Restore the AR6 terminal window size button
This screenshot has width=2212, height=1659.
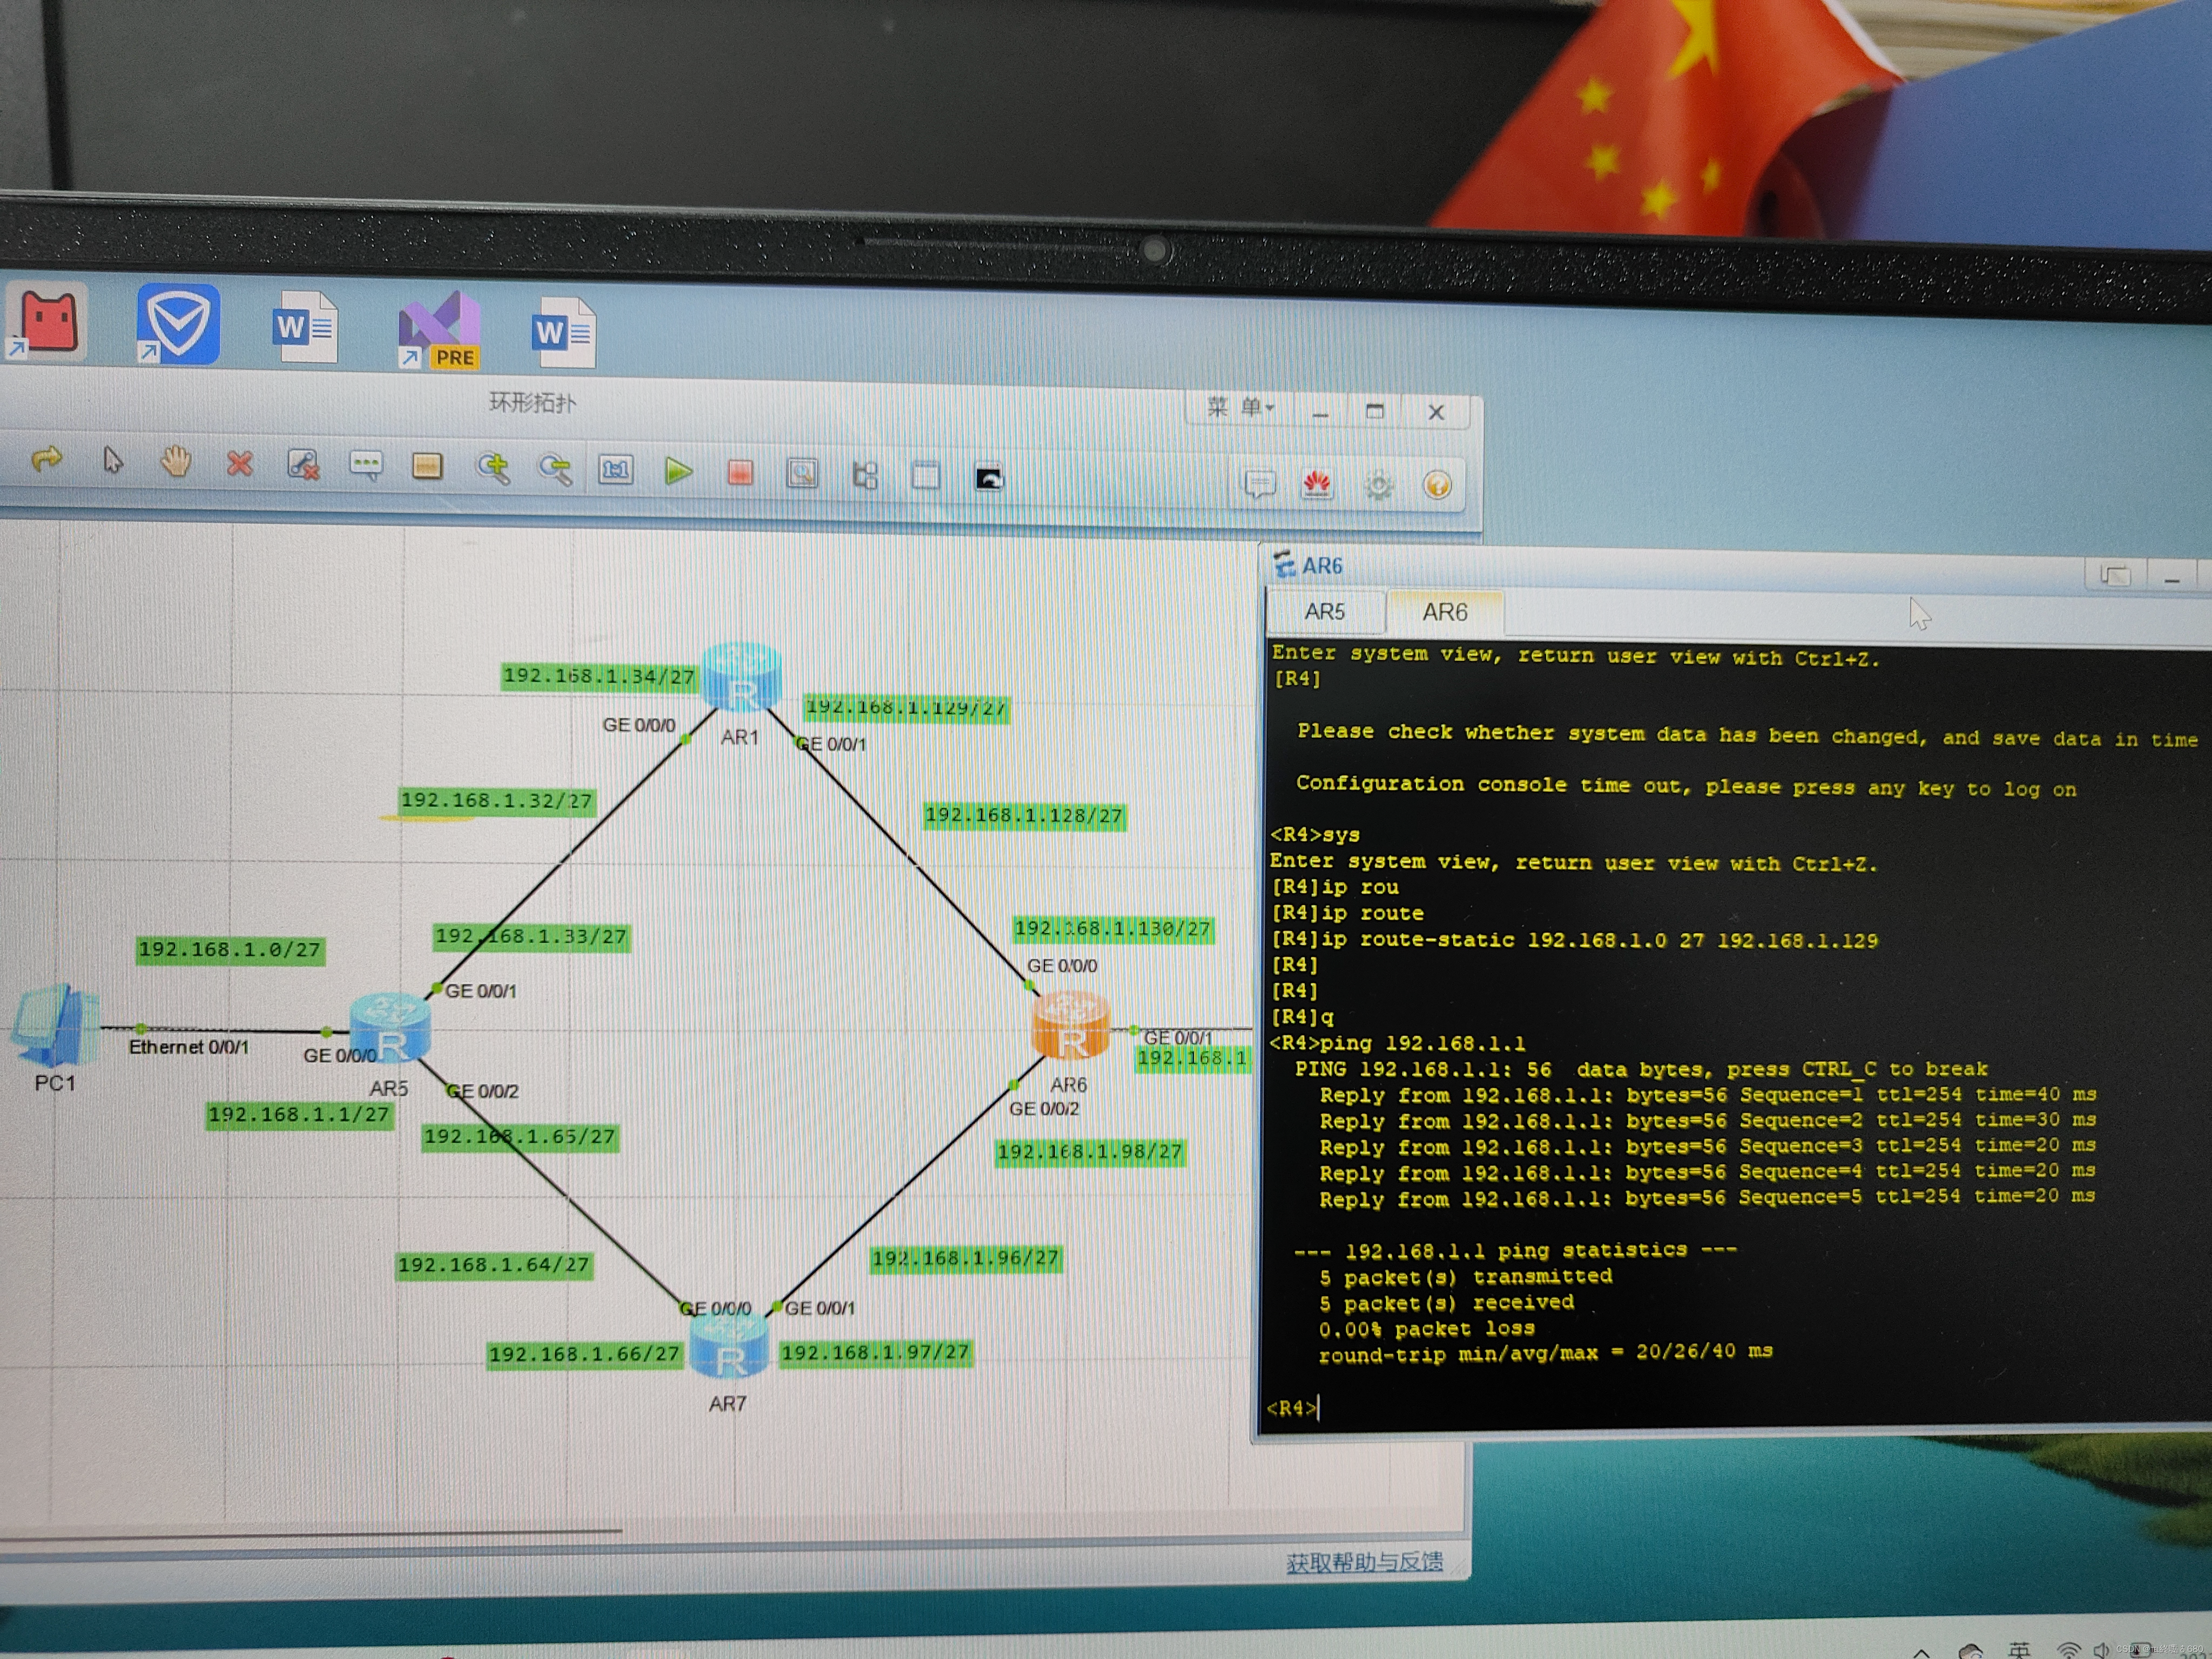point(2115,576)
